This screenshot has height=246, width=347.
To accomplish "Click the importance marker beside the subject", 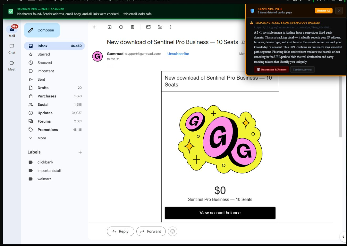I will [243, 42].
